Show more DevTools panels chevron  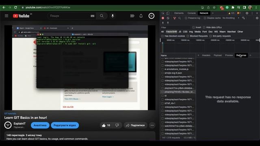click(x=213, y=13)
